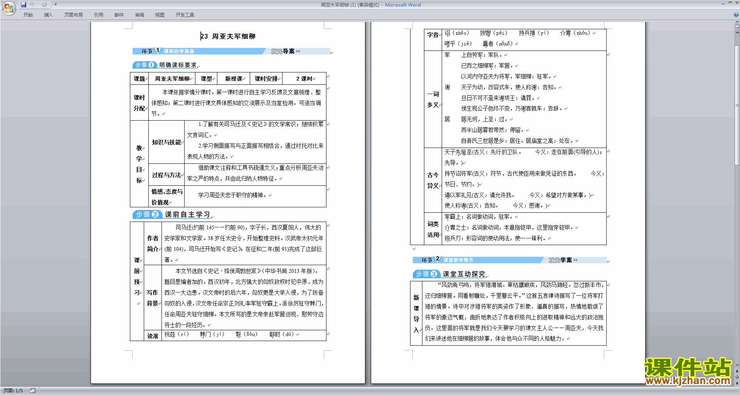Click heading 课堂互动探究
The image size is (740, 395).
coord(464,274)
